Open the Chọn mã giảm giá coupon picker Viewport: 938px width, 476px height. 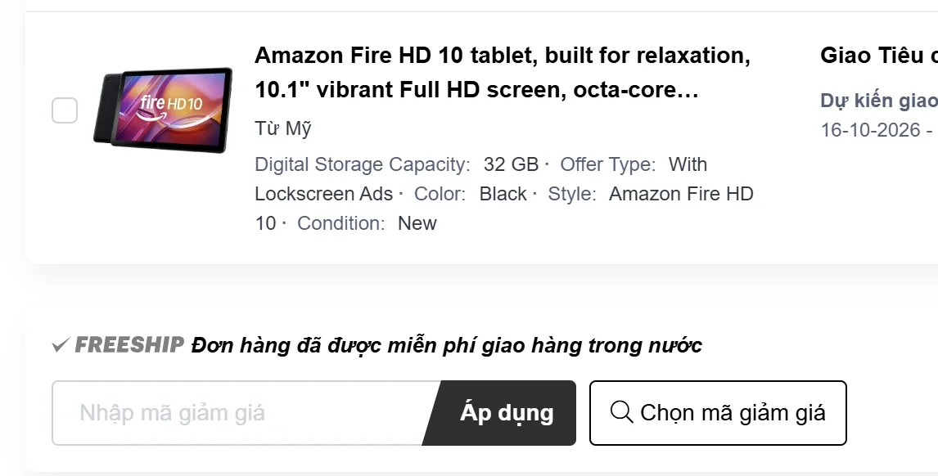pyautogui.click(x=718, y=413)
